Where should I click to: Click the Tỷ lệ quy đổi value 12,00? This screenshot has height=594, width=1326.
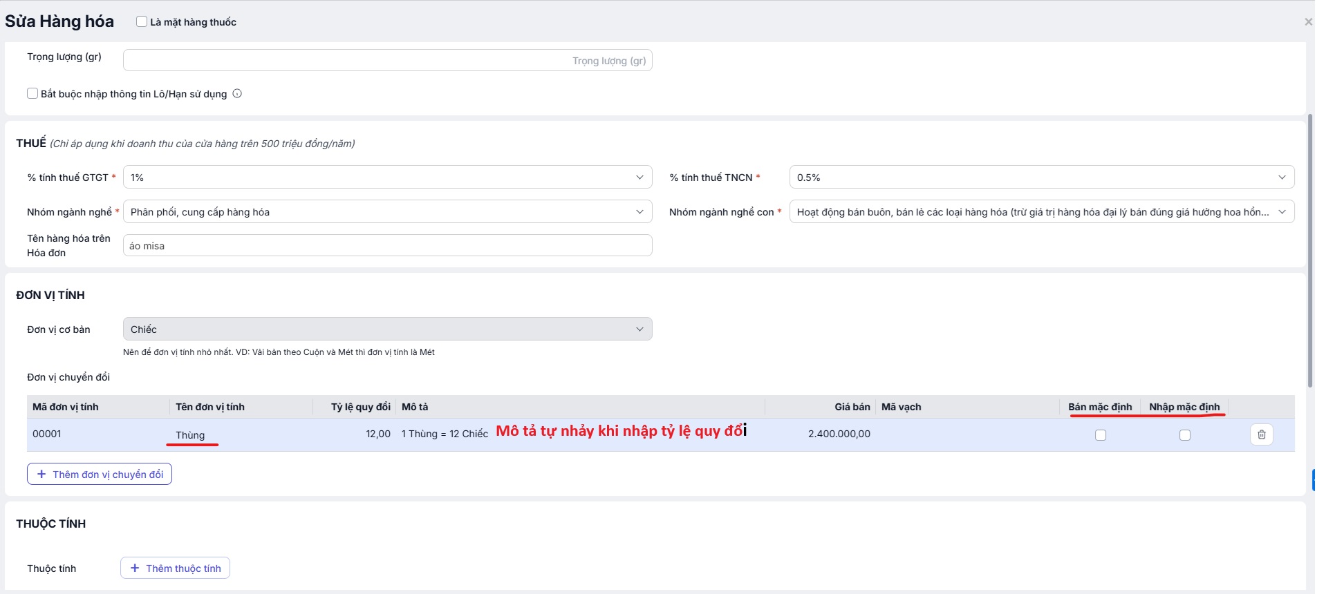377,434
